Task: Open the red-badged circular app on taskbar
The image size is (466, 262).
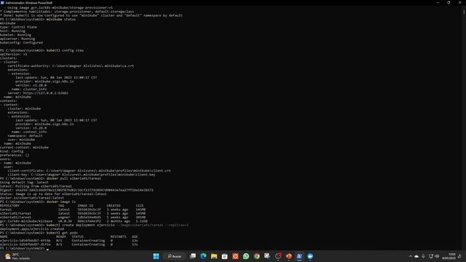Action: 278,256
